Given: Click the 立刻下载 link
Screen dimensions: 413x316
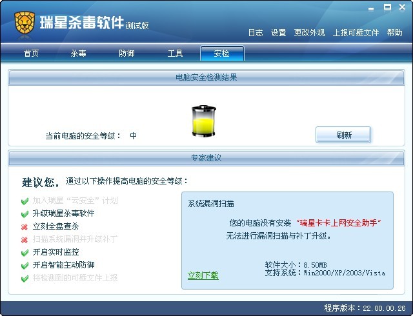Looking at the screenshot, I should tap(203, 275).
